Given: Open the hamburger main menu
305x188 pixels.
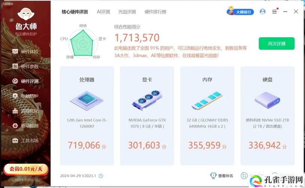Looking at the screenshot, I should (x=275, y=12).
